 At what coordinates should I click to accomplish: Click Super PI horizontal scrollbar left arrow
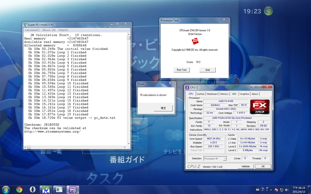coord(25,147)
